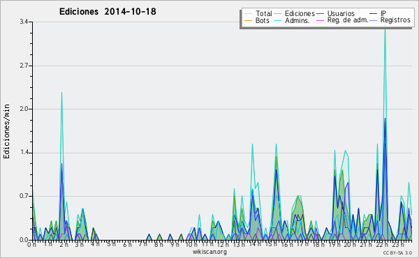This screenshot has height=258, width=419.
Task: Click the '0 h' x-axis label
Action: click(32, 245)
